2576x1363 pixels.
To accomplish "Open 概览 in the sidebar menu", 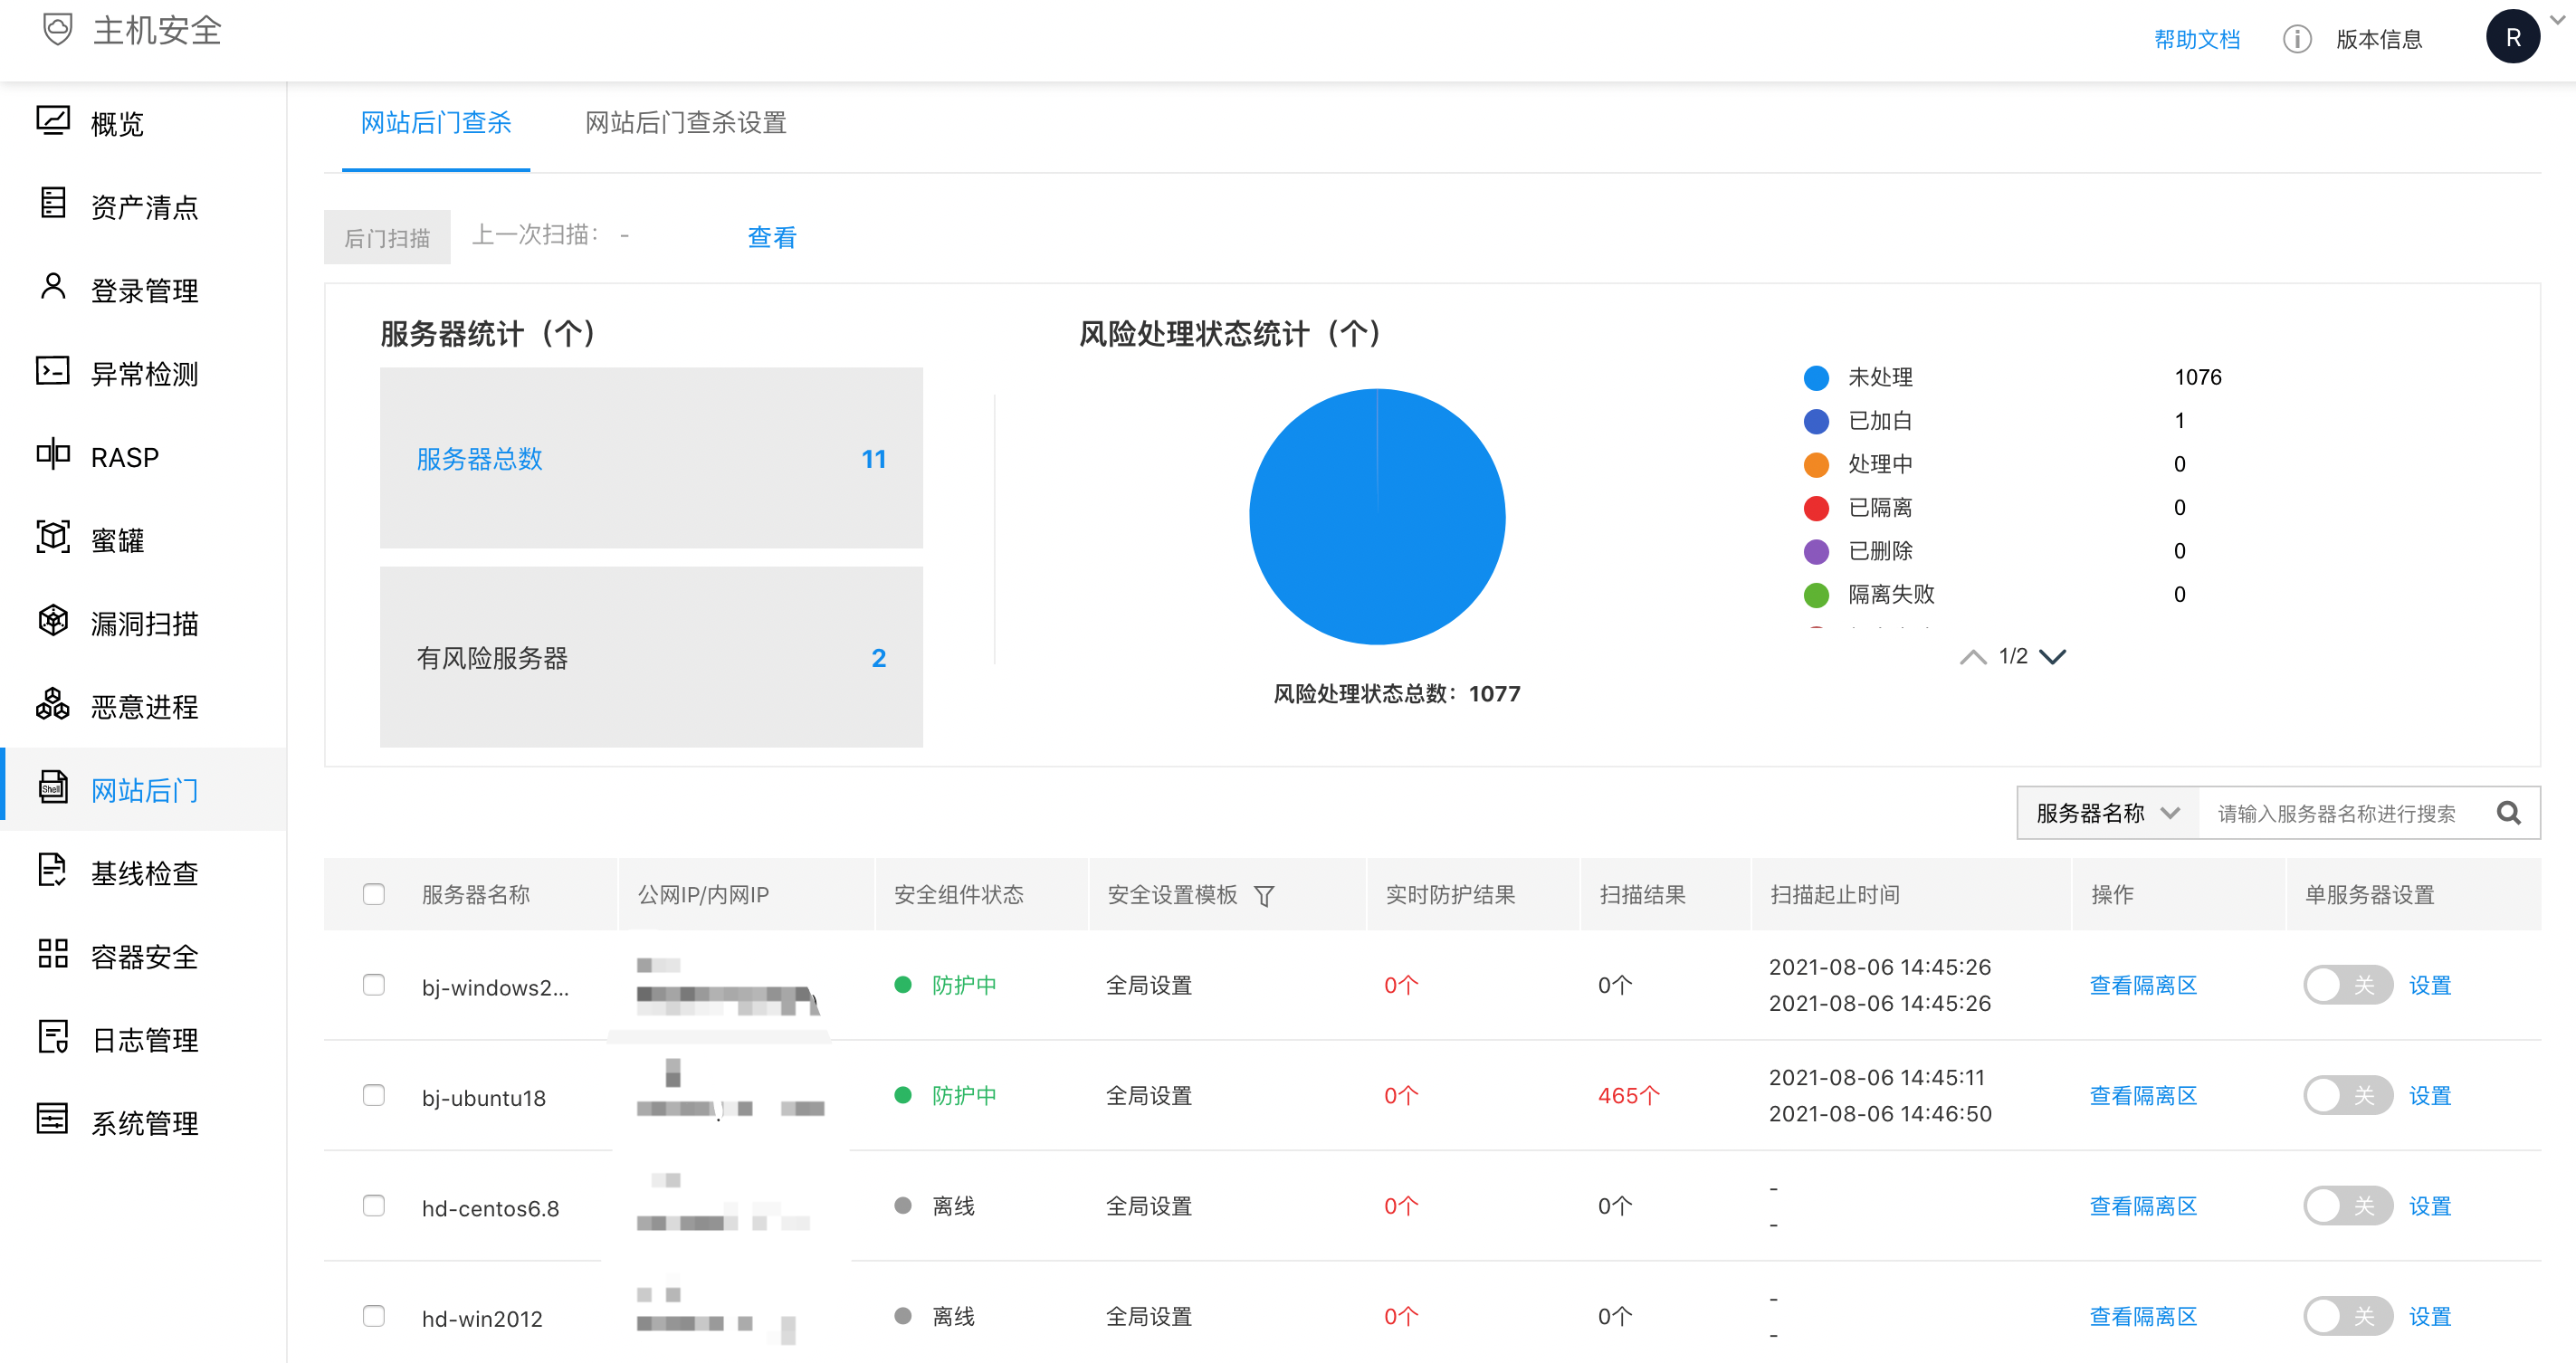I will pos(143,123).
